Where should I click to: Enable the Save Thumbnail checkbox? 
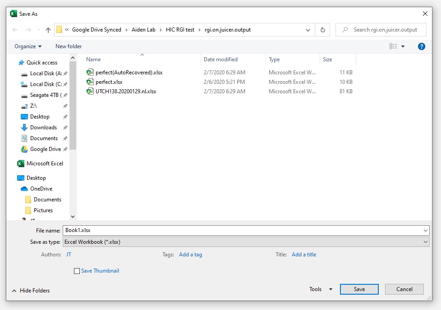coord(77,271)
